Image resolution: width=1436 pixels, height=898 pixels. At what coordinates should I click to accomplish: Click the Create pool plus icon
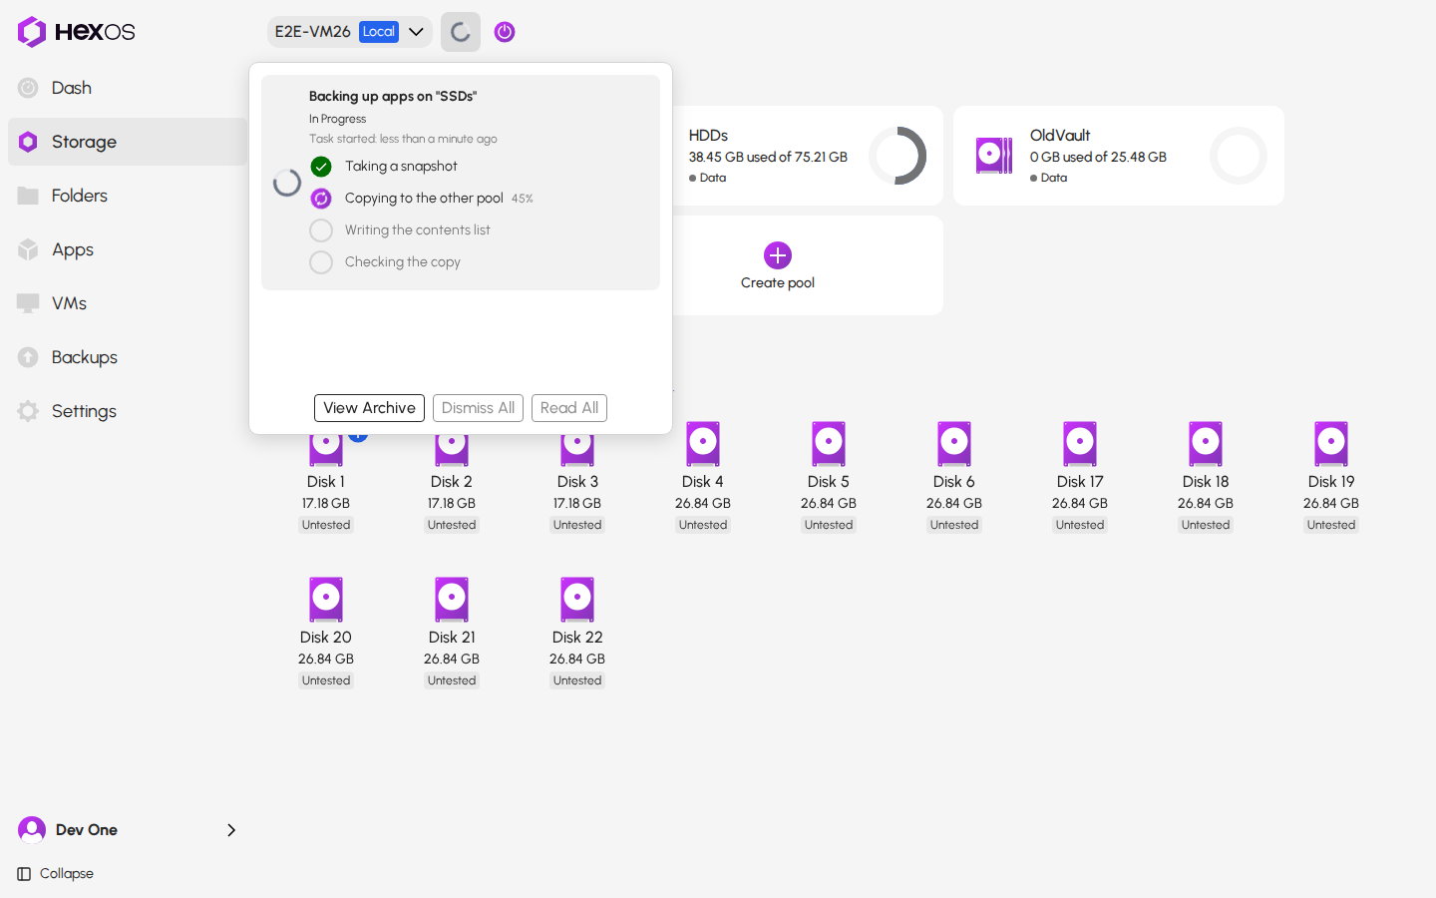coord(778,255)
